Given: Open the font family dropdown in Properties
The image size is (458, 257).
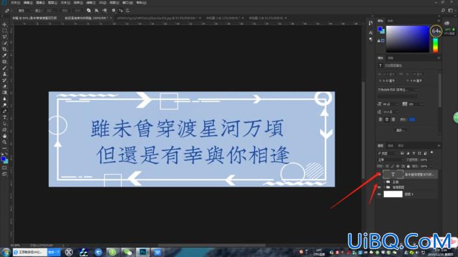Looking at the screenshot, I should tap(397, 90).
